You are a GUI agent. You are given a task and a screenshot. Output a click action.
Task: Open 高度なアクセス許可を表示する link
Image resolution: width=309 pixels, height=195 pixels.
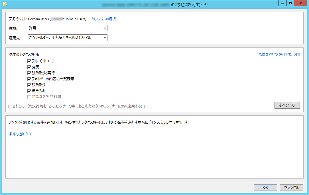coord(279,55)
